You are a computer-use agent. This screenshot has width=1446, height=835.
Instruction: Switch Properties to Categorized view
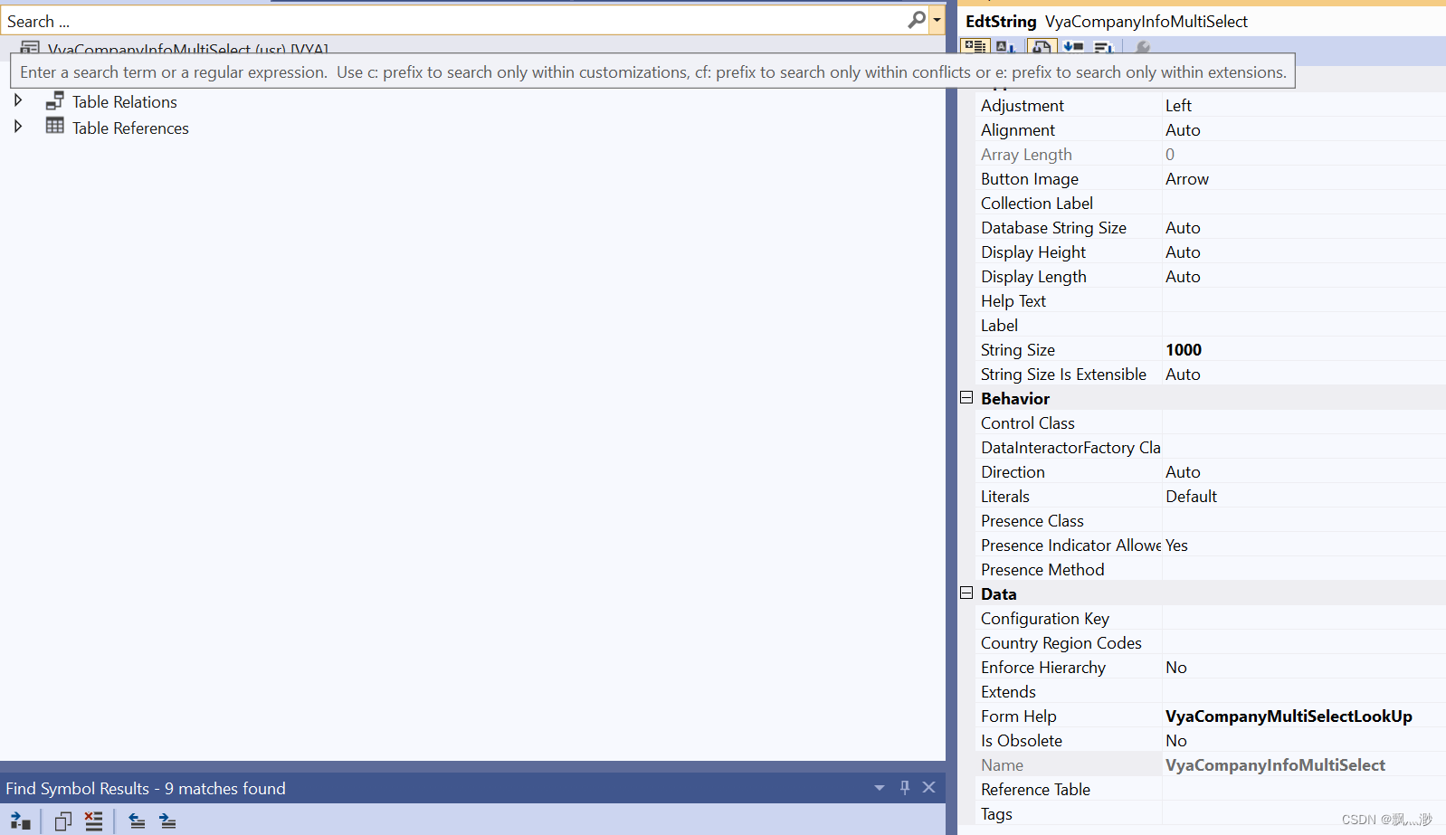pyautogui.click(x=975, y=45)
